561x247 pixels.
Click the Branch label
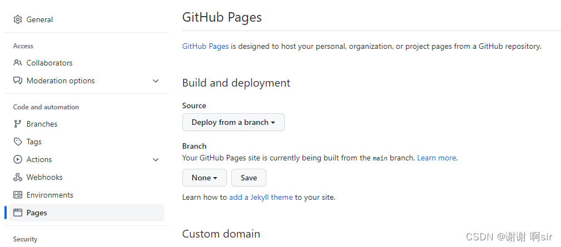(x=194, y=146)
